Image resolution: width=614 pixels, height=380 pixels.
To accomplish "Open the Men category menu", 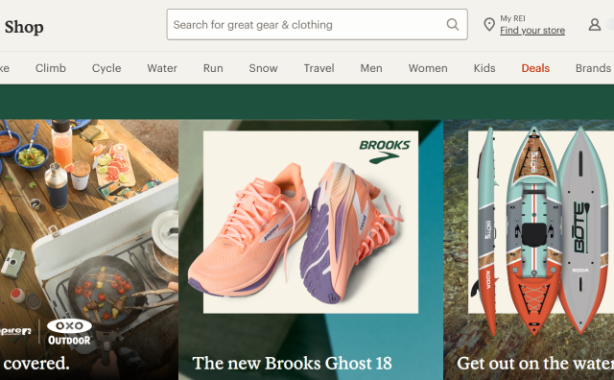I will coord(371,68).
